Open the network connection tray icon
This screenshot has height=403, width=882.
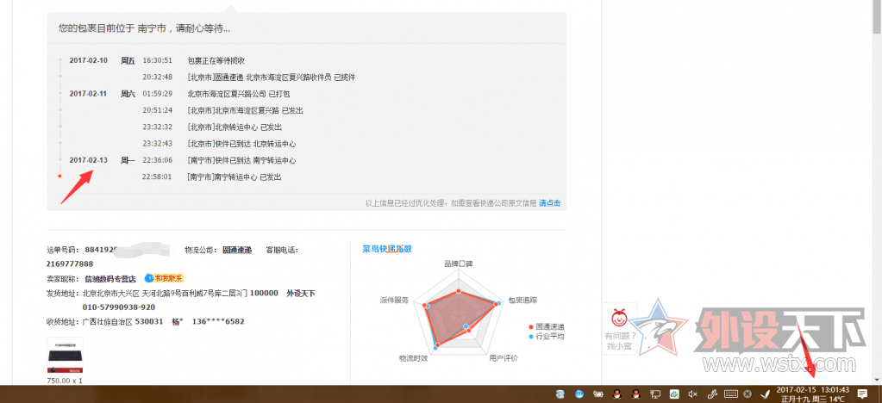[655, 394]
